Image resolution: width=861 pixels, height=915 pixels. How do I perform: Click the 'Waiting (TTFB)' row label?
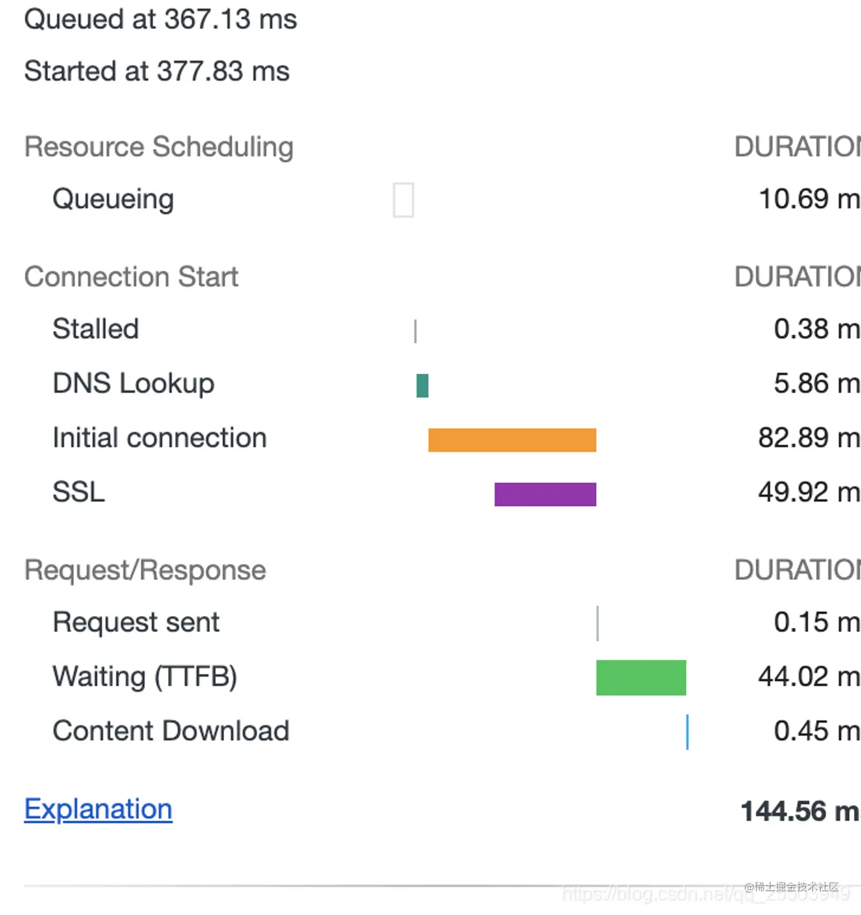[x=145, y=677]
